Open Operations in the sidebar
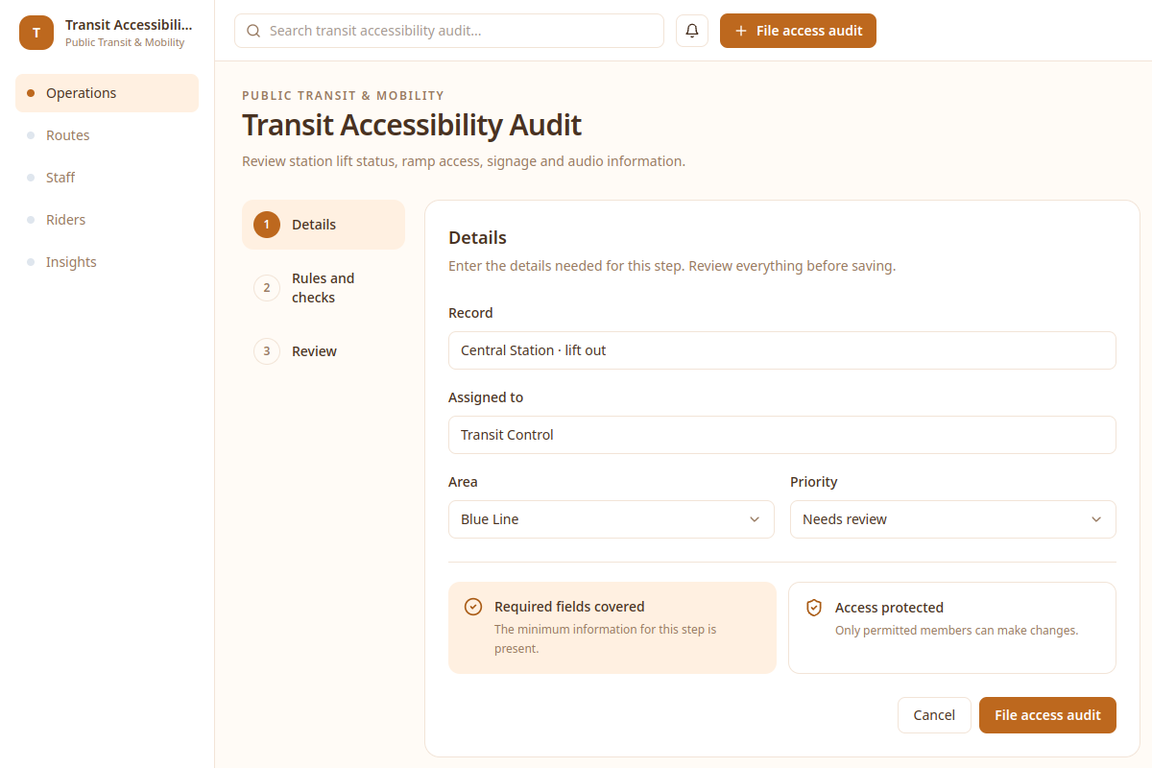This screenshot has height=768, width=1152. coord(108,93)
